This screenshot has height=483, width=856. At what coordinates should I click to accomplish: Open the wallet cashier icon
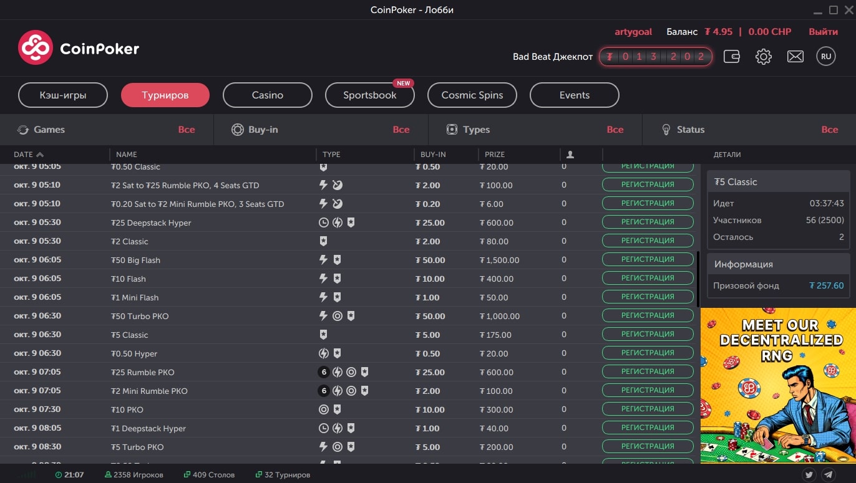click(x=732, y=57)
